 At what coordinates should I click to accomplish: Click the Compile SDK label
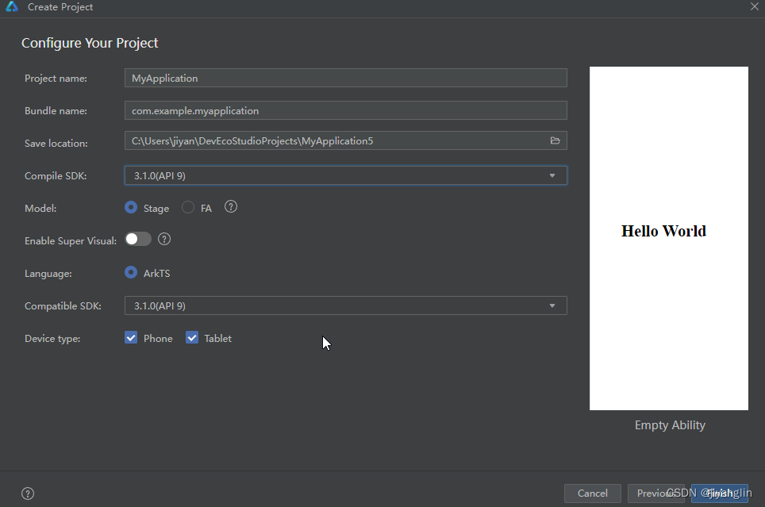point(56,175)
